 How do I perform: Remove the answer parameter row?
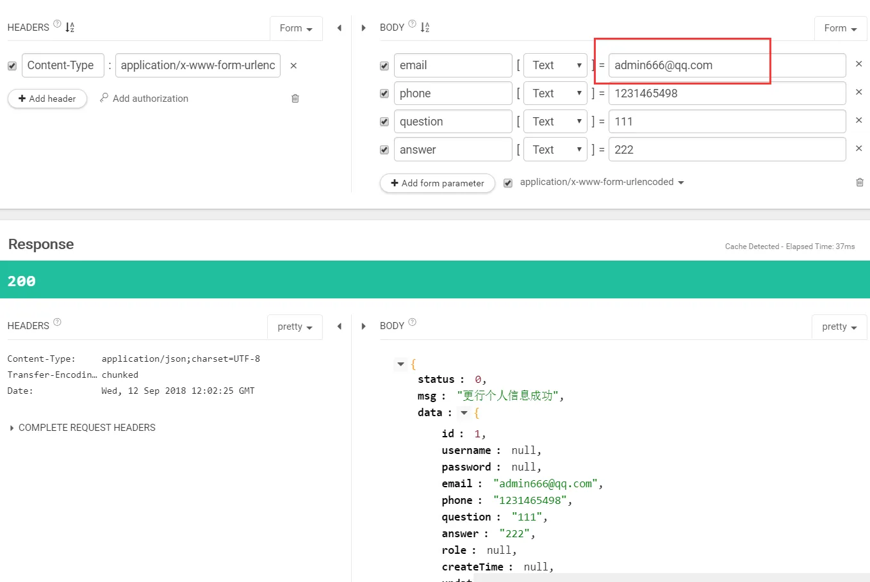click(859, 149)
